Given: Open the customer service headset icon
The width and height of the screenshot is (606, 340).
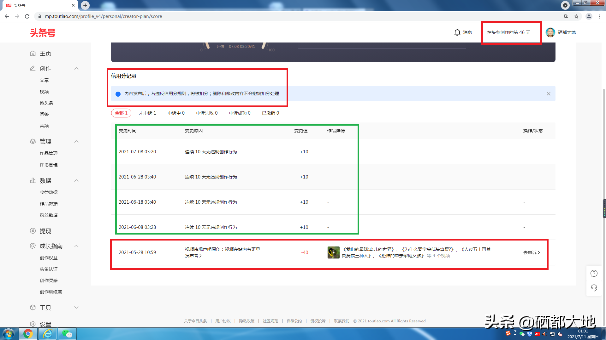Looking at the screenshot, I should pos(594,288).
